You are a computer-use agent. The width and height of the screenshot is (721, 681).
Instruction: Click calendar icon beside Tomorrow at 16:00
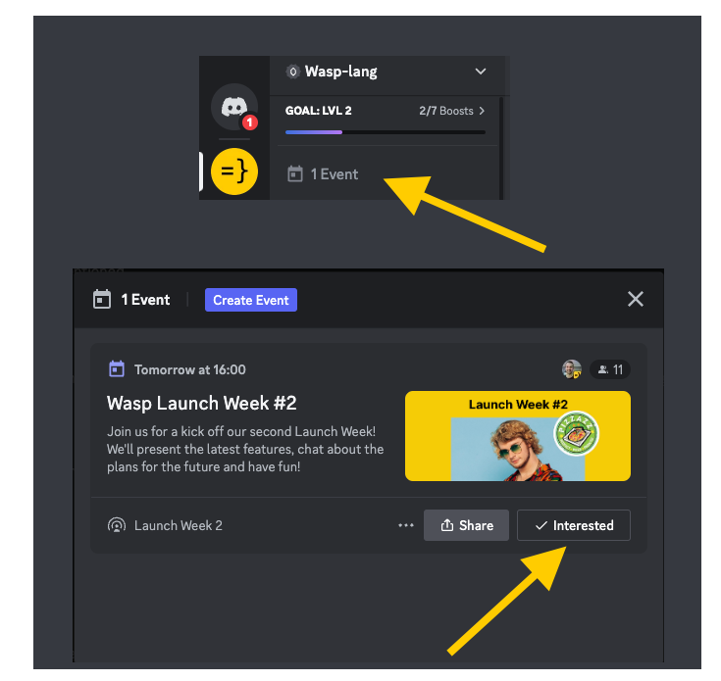tap(117, 369)
